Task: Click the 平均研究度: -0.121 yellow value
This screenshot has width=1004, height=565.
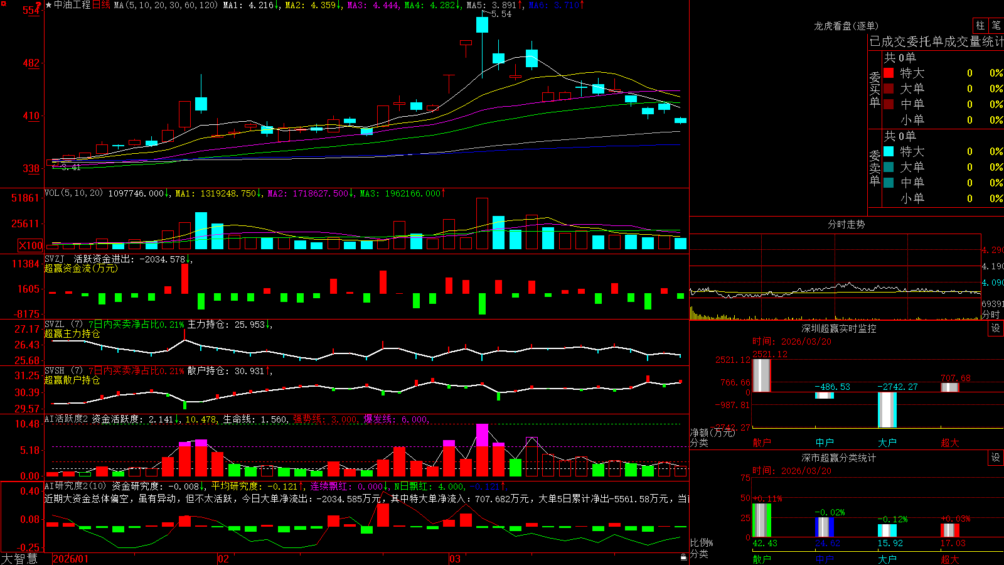Action: (x=257, y=486)
